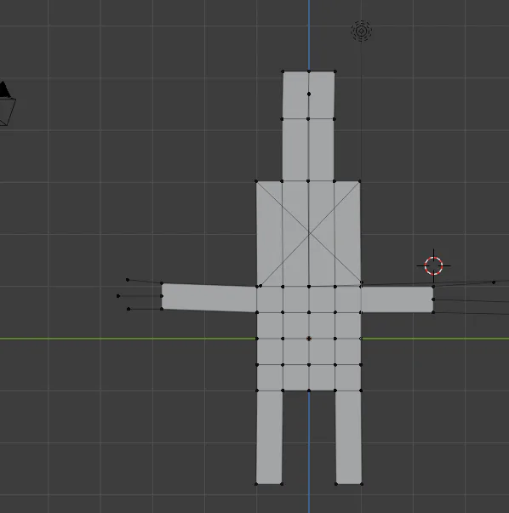The height and width of the screenshot is (513, 509).
Task: Click the red-white 3D cursor
Action: 434,265
